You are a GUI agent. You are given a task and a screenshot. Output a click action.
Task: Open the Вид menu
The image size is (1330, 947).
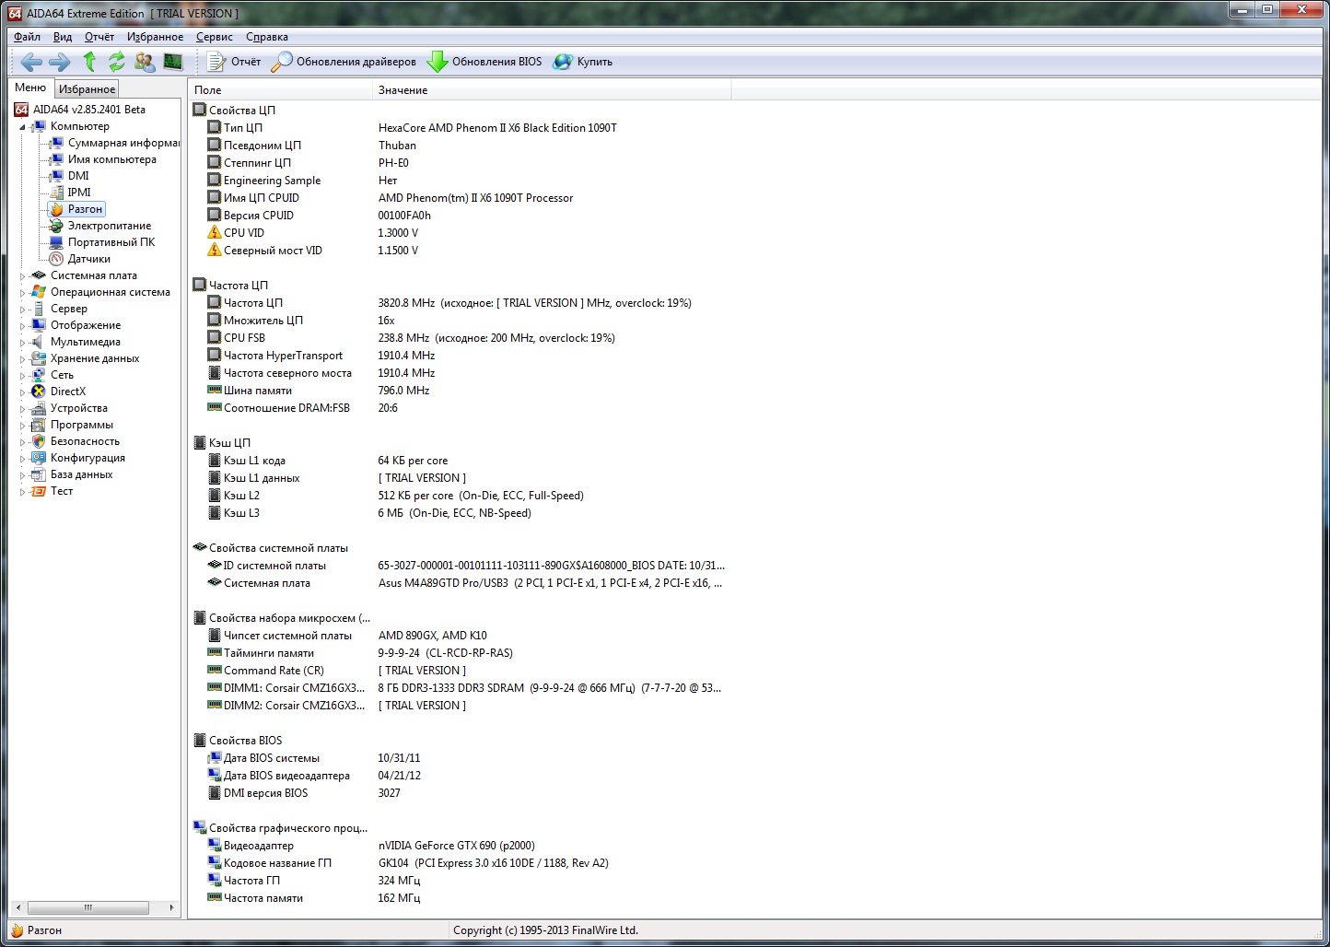pyautogui.click(x=63, y=37)
